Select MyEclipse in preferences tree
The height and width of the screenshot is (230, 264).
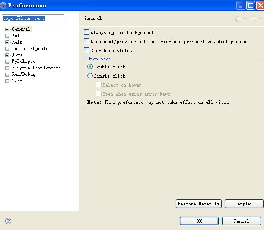click(24, 62)
